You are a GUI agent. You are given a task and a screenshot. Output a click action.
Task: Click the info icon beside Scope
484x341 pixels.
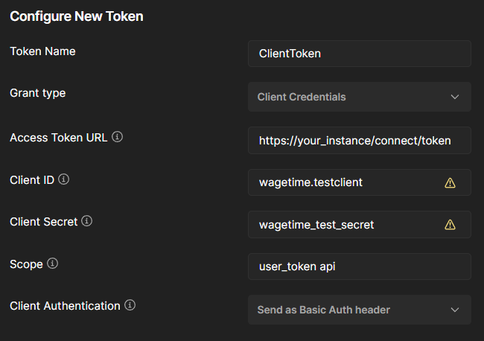coord(52,264)
